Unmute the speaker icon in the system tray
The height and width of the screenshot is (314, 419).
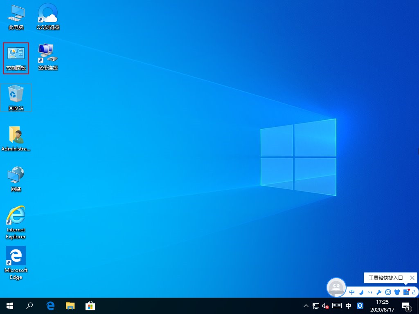(x=325, y=305)
